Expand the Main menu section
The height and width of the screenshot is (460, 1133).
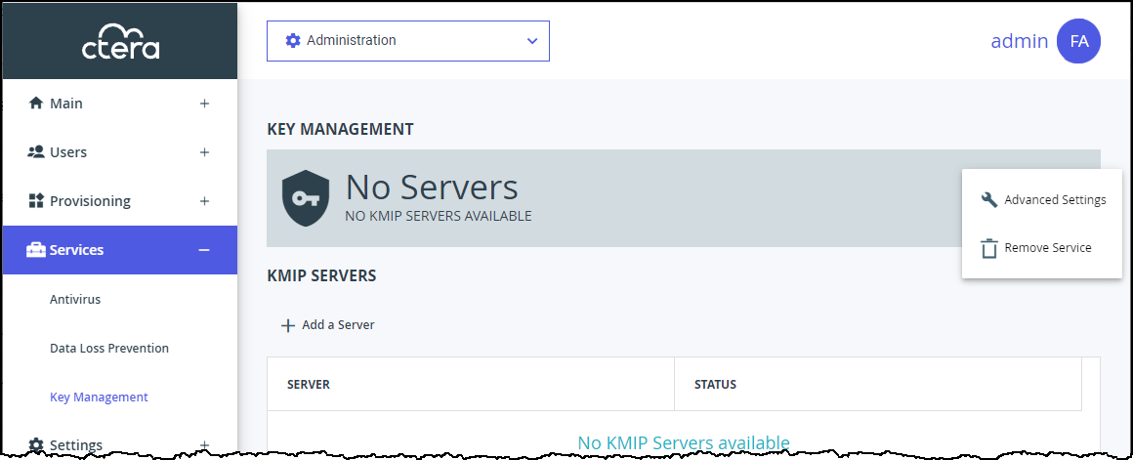tap(204, 104)
